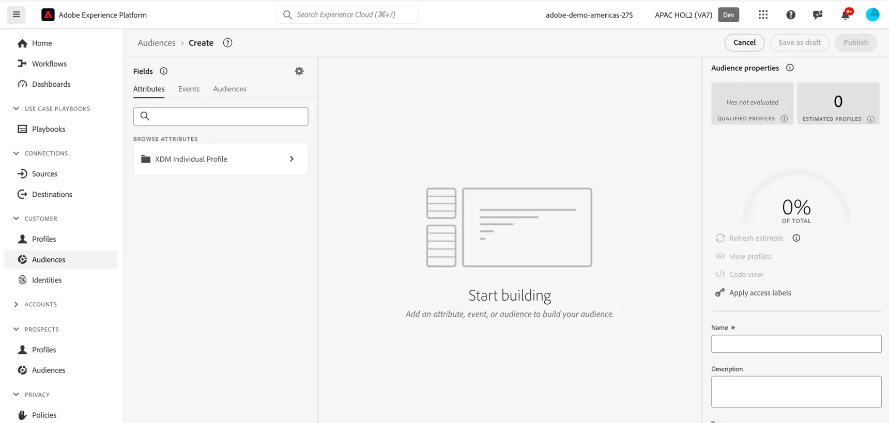Click the help icon beside Create
The width and height of the screenshot is (889, 423).
pyautogui.click(x=227, y=43)
